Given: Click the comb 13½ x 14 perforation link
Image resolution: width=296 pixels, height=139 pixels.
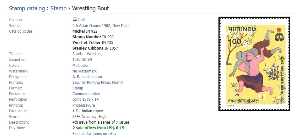Looking at the screenshot, I should (85, 99).
